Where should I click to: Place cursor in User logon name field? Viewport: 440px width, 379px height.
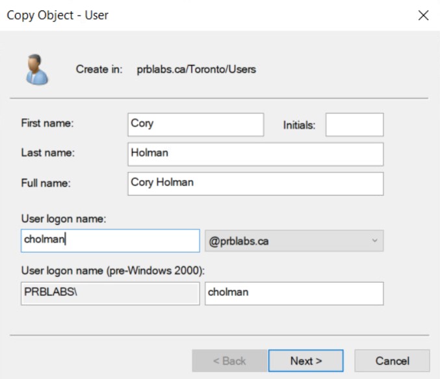click(x=110, y=241)
